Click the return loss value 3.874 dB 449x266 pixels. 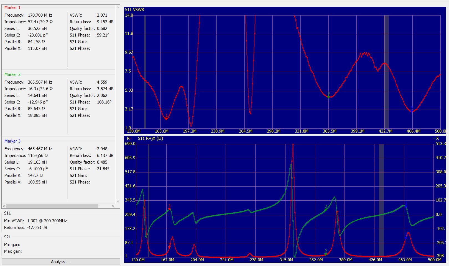[x=105, y=89]
